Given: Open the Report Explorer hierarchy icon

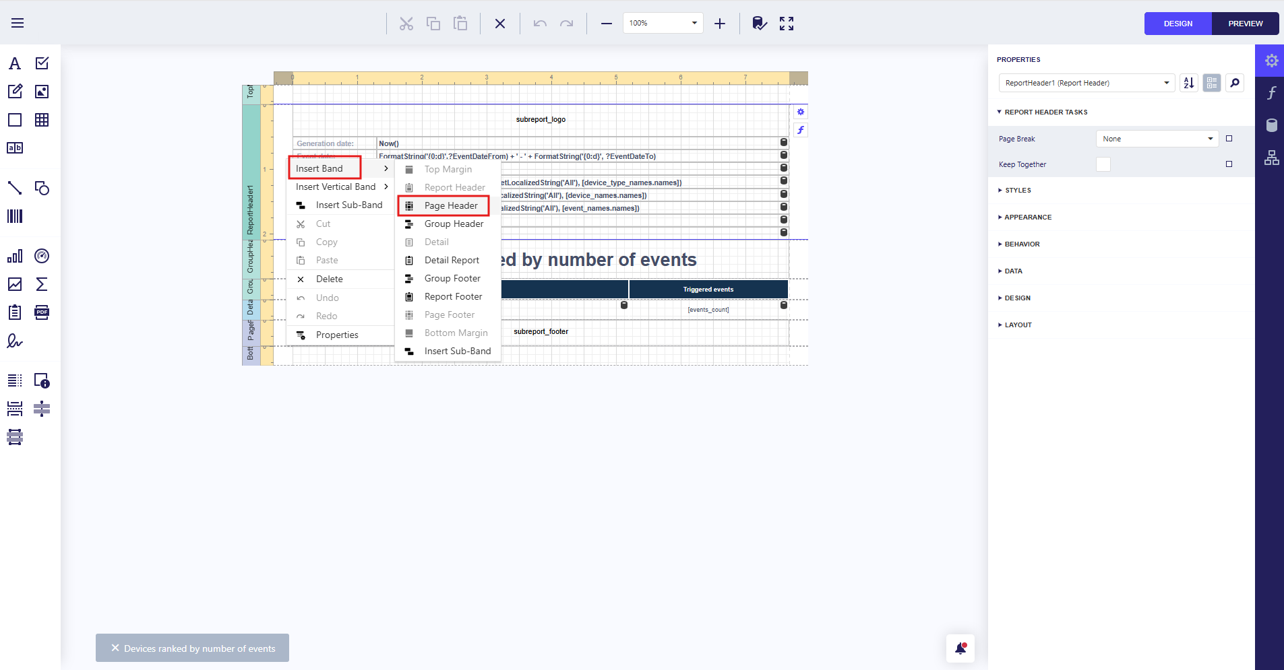Looking at the screenshot, I should [1271, 158].
